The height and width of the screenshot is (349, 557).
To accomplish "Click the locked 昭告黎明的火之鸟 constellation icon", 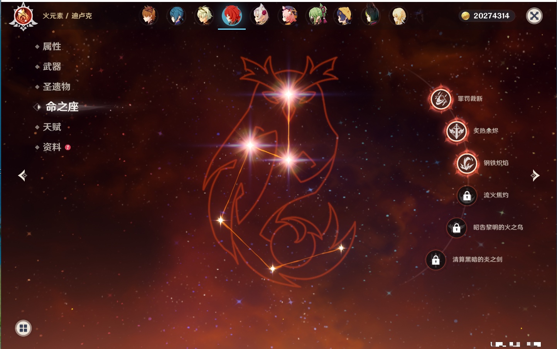I will point(456,228).
